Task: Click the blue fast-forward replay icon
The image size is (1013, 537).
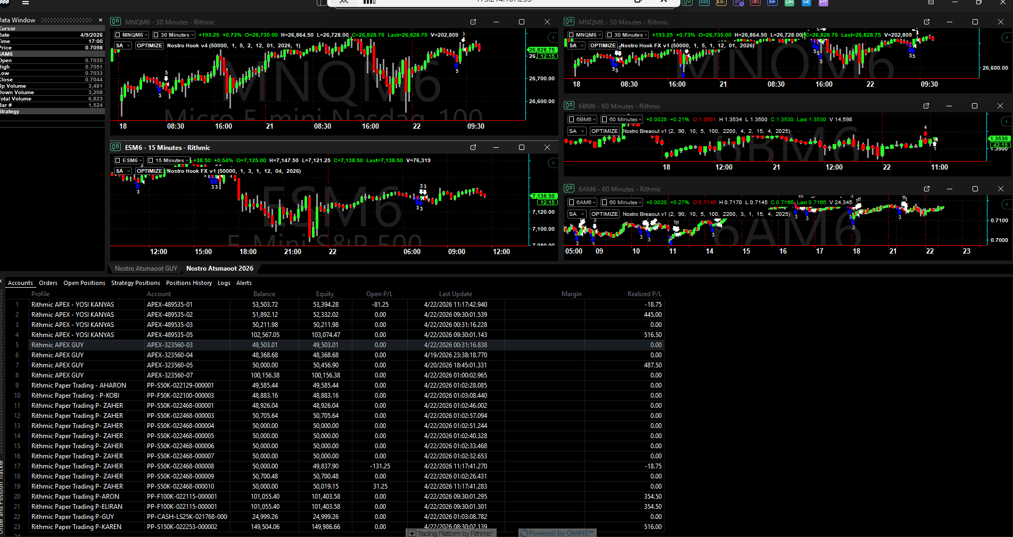Action: coord(772,3)
